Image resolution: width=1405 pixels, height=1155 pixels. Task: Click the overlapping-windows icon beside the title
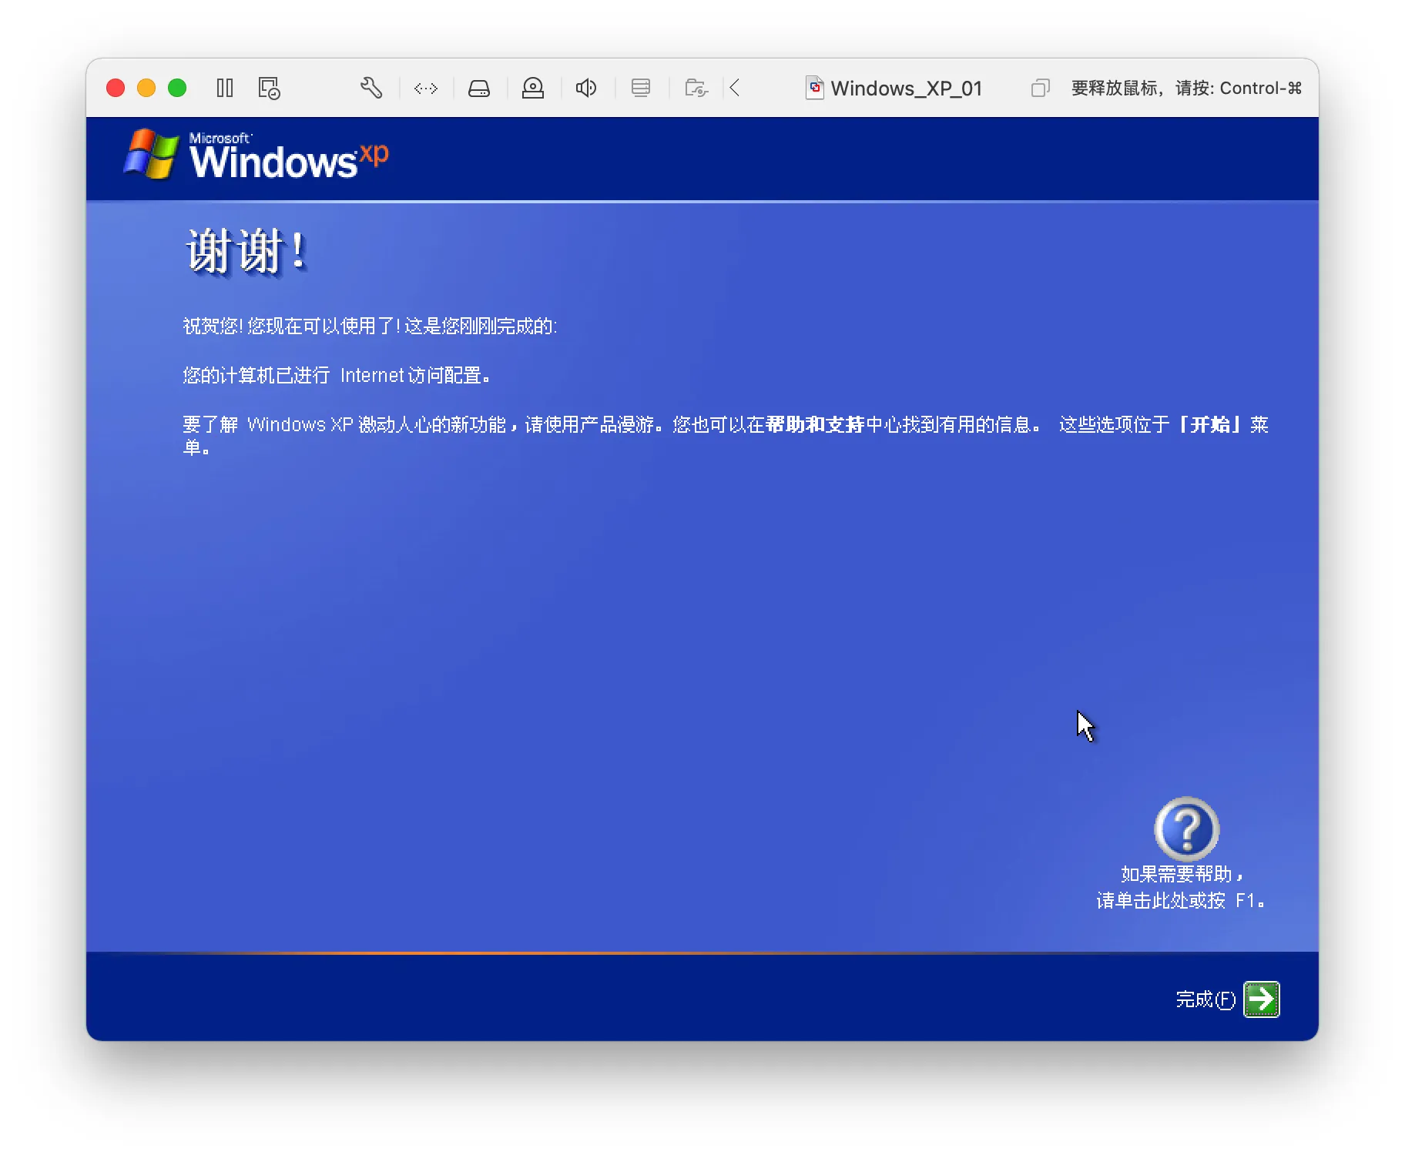1040,89
